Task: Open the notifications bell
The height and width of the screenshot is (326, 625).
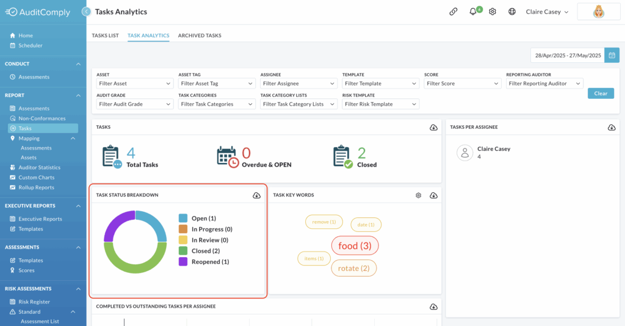Action: pos(473,12)
